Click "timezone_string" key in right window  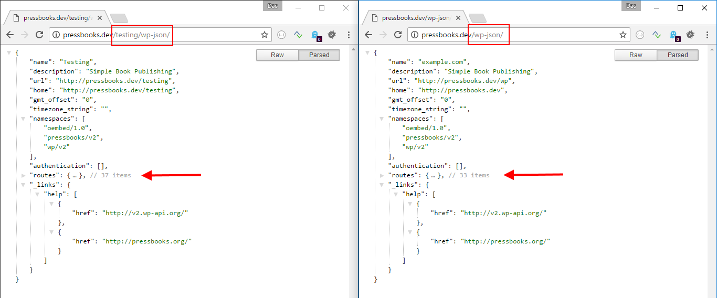(419, 109)
